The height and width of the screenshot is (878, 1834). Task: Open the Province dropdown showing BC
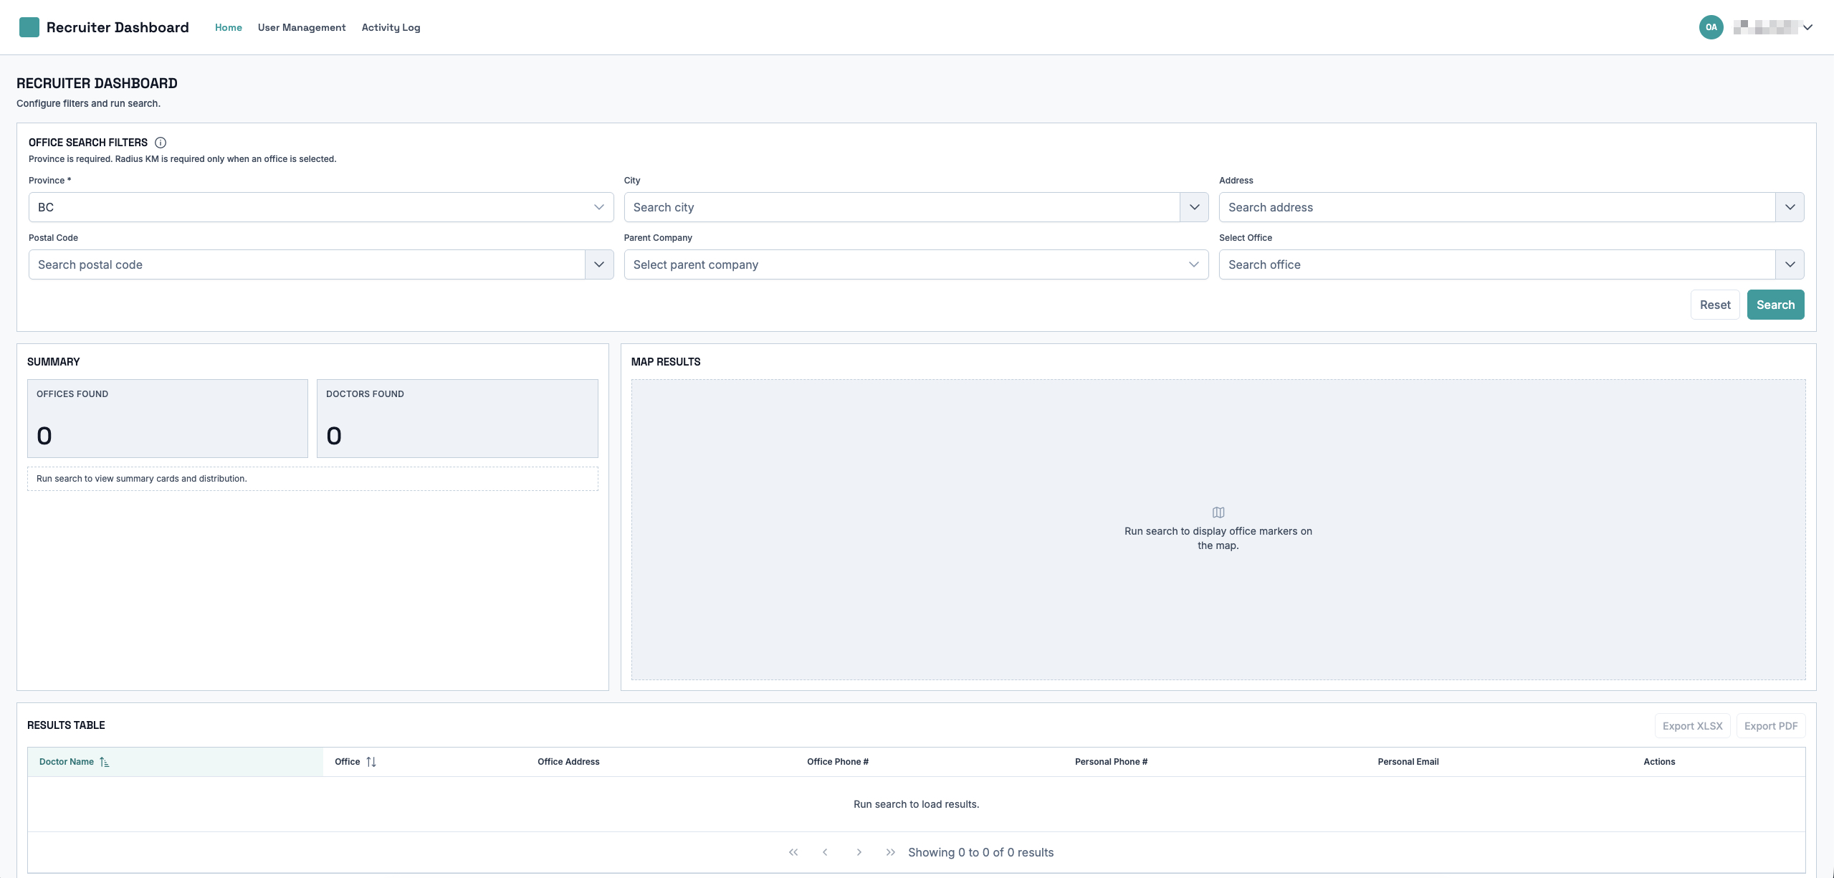(320, 207)
